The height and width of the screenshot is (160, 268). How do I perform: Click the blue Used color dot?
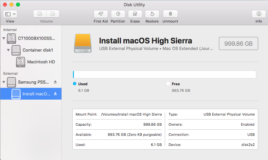[75, 84]
